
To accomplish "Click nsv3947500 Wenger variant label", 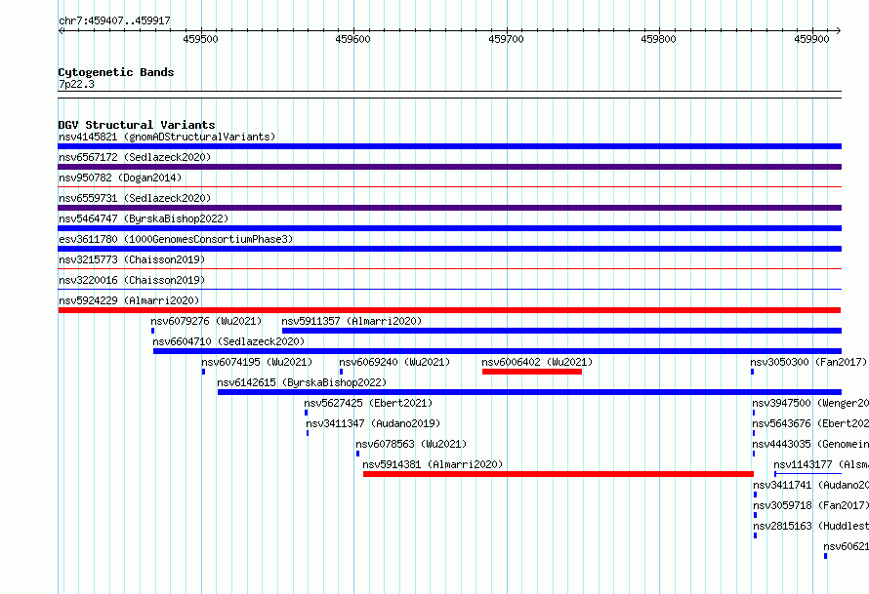I will tap(810, 403).
